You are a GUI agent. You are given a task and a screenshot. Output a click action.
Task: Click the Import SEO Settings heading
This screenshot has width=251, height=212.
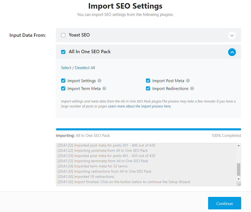click(x=125, y=6)
